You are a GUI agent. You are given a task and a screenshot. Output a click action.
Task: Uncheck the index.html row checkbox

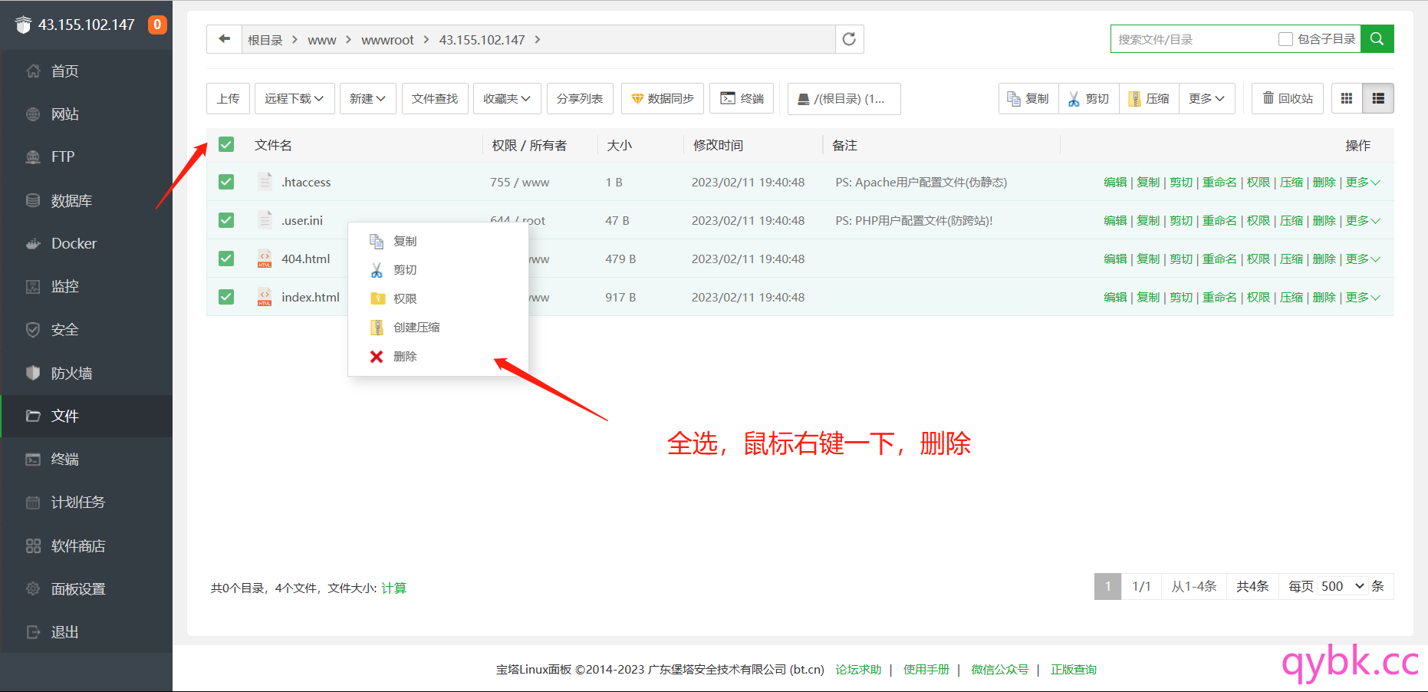[226, 297]
